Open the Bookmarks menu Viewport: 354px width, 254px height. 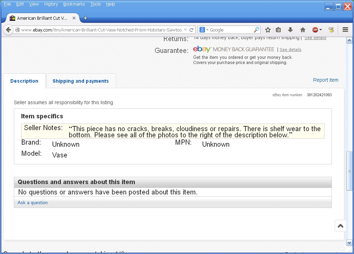(x=74, y=4)
